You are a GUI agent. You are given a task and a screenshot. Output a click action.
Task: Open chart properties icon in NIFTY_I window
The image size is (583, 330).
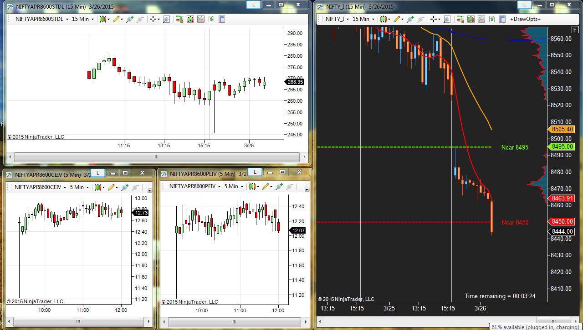click(502, 19)
